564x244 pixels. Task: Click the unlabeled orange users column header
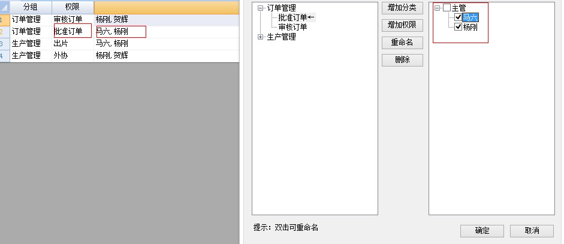[x=167, y=7]
